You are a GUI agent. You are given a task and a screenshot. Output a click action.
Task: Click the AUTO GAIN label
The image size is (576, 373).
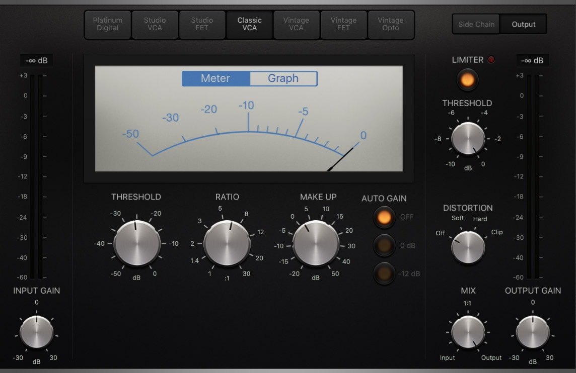[384, 199]
